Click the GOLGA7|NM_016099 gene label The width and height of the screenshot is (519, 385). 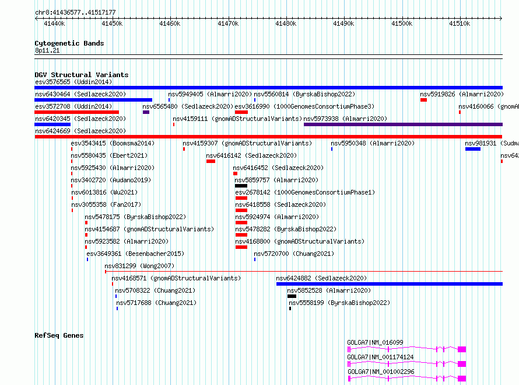tap(375, 342)
